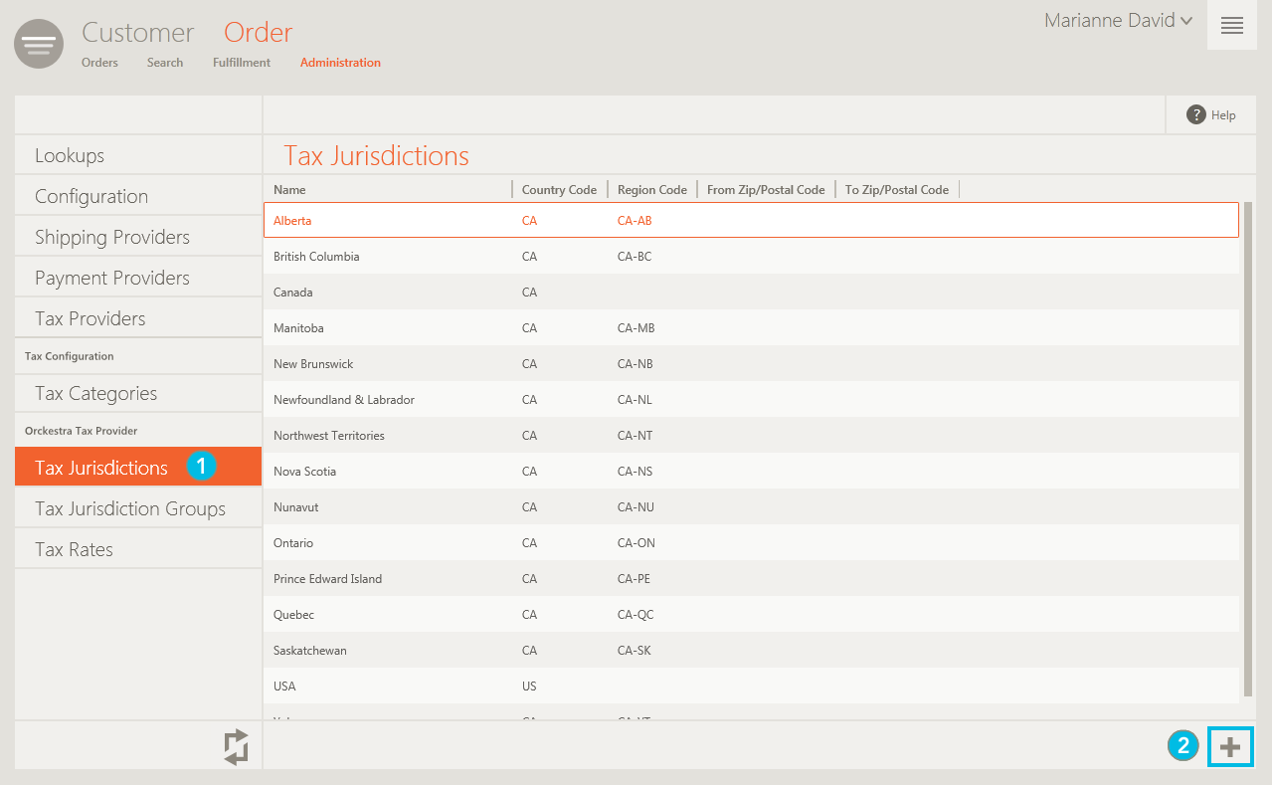Sort by the Country Code column header
The image size is (1272, 785).
(x=559, y=190)
